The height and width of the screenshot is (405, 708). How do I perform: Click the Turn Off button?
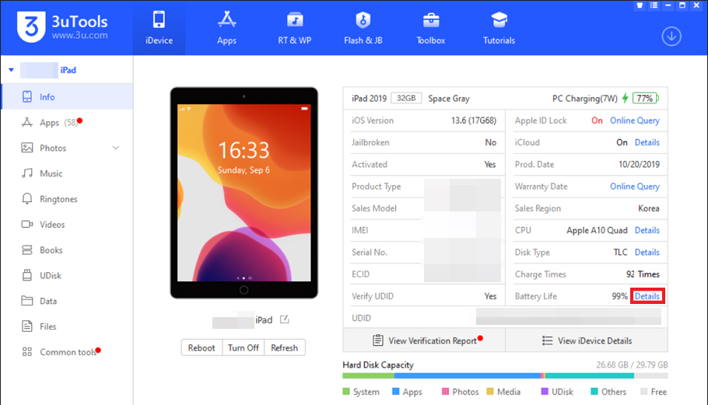(x=244, y=347)
